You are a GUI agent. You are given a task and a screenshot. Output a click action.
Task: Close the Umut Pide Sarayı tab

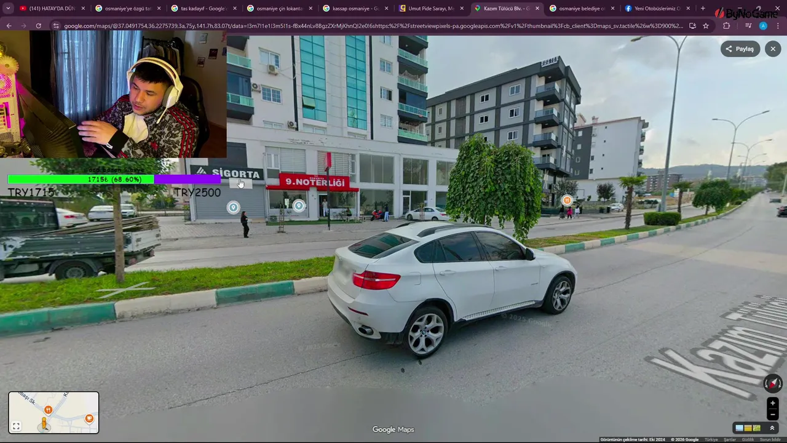(462, 9)
